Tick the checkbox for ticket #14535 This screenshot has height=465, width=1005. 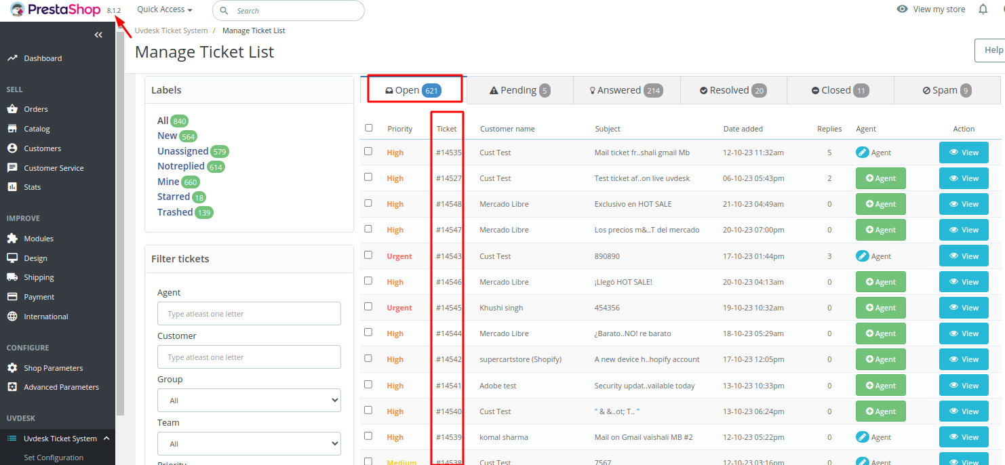[368, 152]
